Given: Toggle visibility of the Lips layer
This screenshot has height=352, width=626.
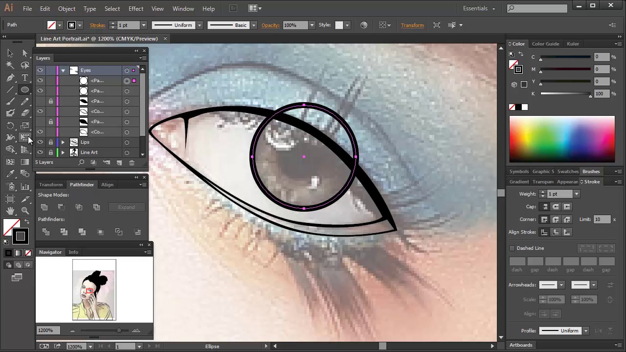Looking at the screenshot, I should tap(40, 142).
